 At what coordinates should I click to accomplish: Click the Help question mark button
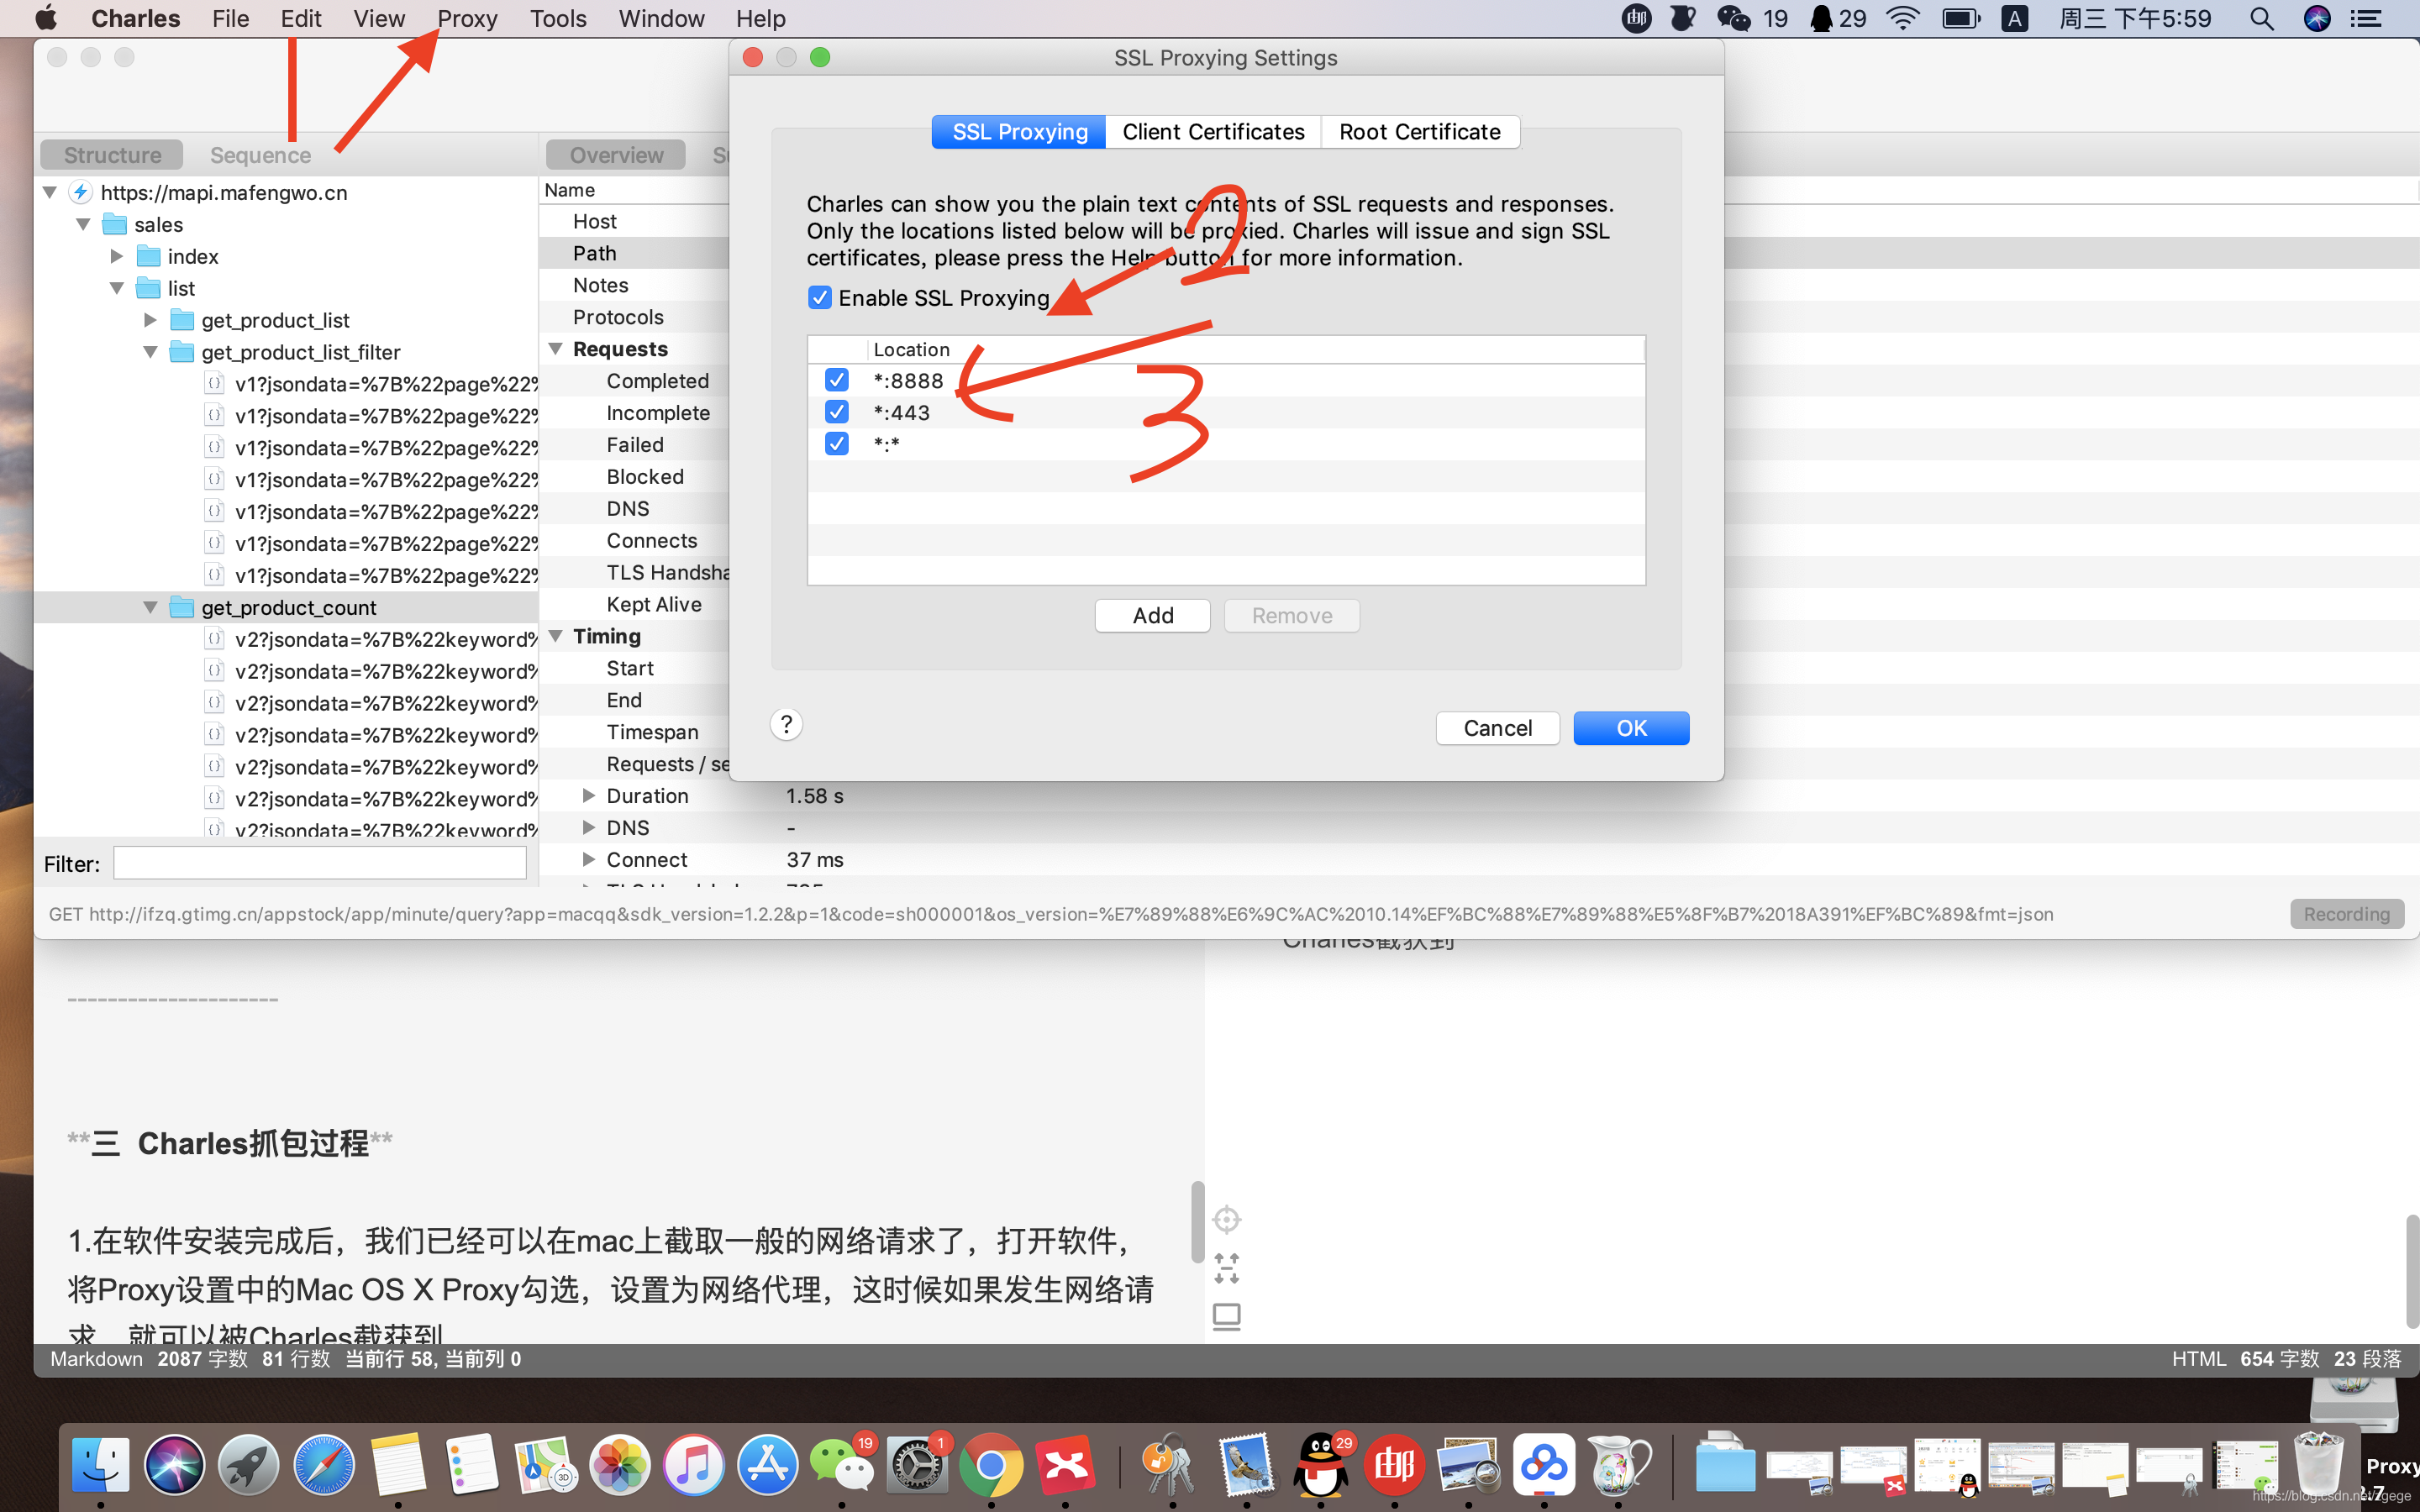coord(786,724)
